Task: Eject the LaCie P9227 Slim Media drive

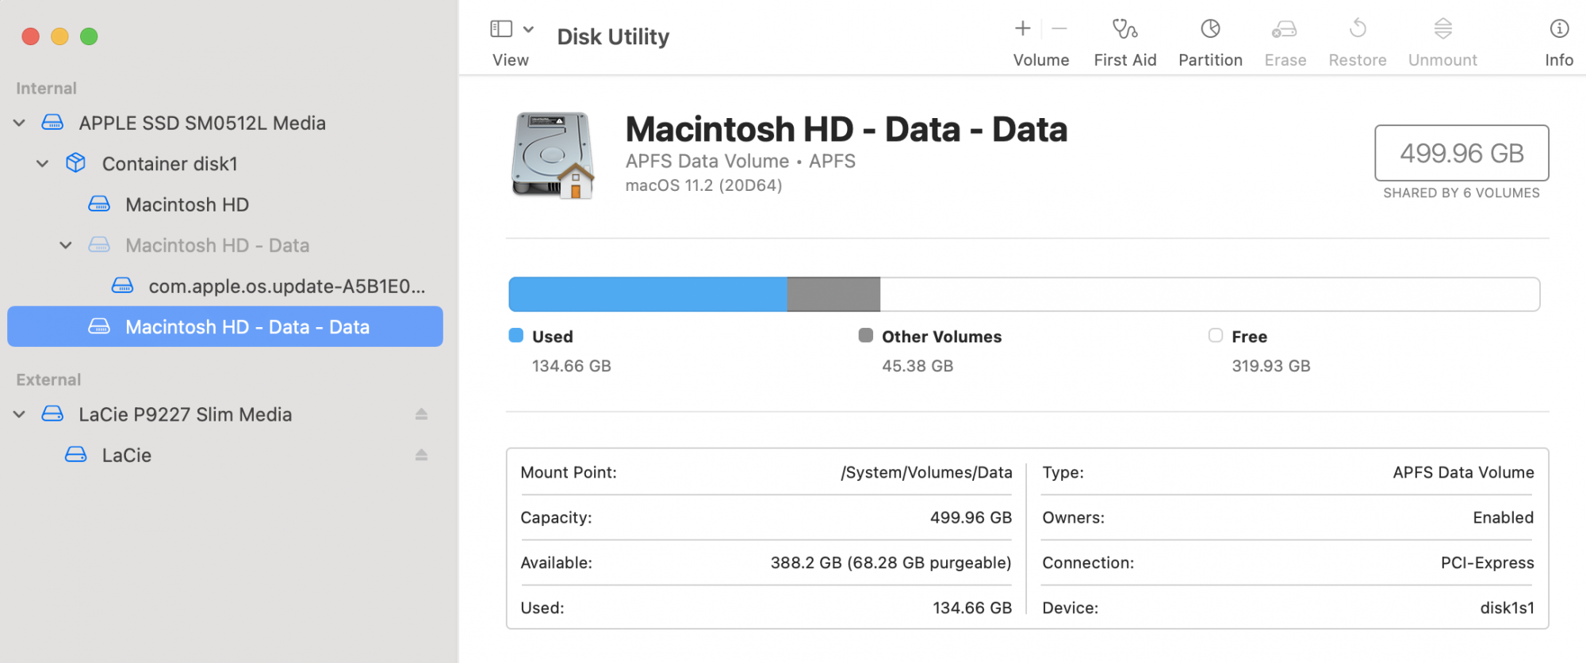Action: tap(421, 414)
